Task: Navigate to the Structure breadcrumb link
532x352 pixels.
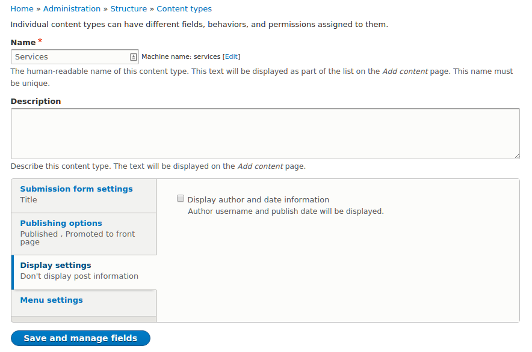Action: pos(129,9)
